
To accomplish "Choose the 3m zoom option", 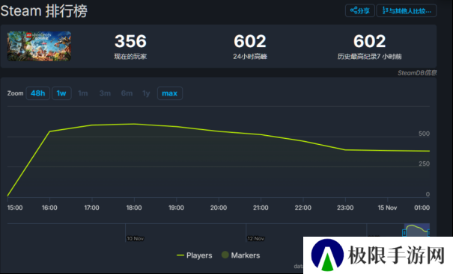I will (x=105, y=93).
